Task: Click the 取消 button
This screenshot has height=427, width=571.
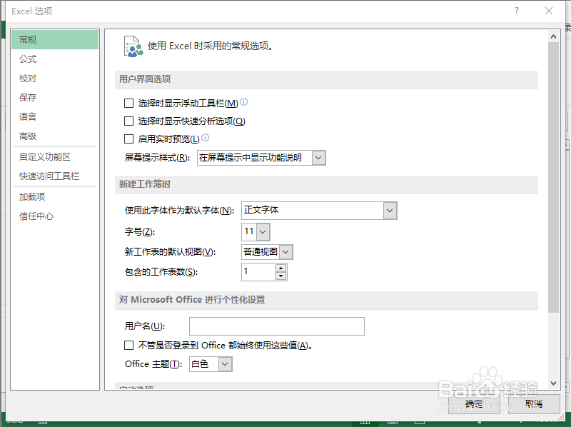Action: pos(533,403)
